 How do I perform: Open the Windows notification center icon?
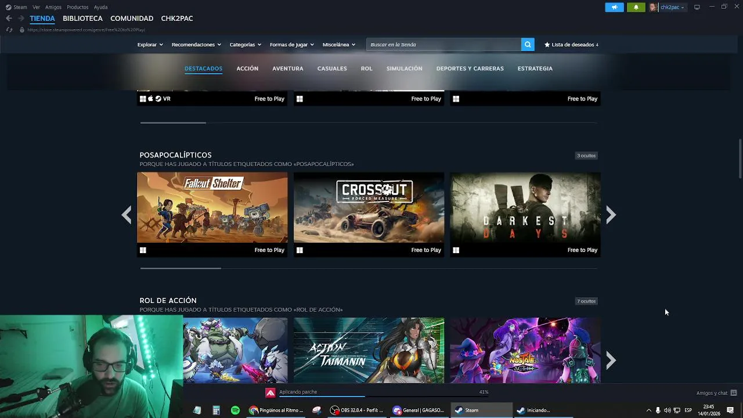pyautogui.click(x=730, y=410)
